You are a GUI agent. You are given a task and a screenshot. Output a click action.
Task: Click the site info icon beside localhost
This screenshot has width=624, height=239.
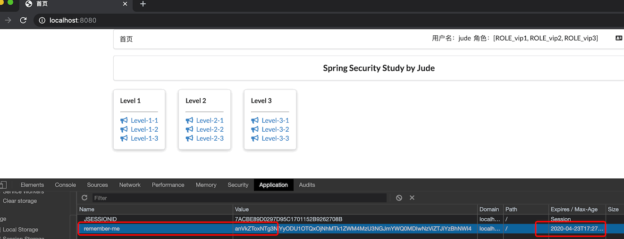42,20
